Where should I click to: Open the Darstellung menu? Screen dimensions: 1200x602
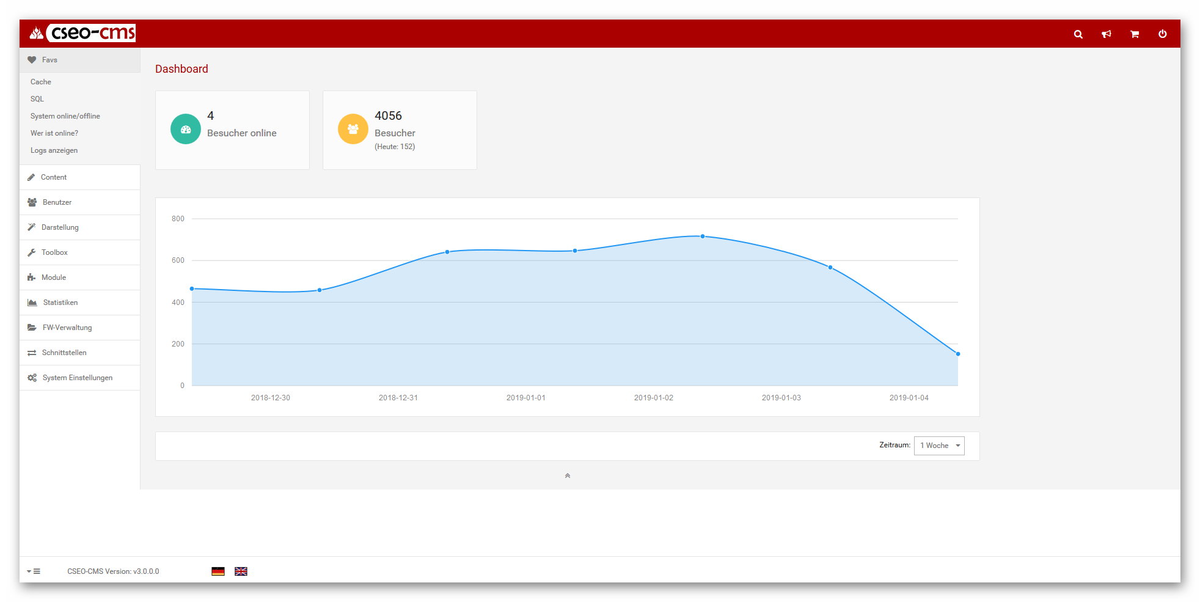tap(80, 227)
